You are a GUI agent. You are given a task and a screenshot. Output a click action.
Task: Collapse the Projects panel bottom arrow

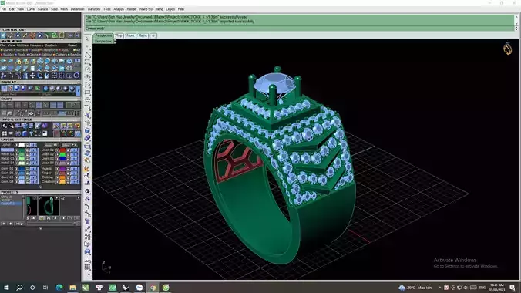[41, 229]
